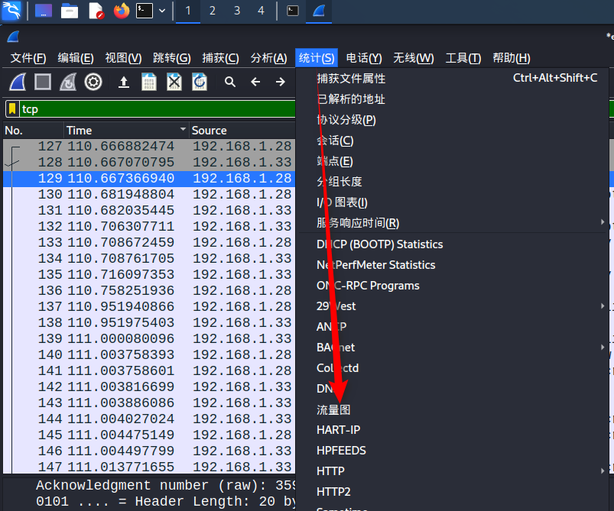
Task: Open the terminal emulator launcher
Action: click(x=144, y=11)
